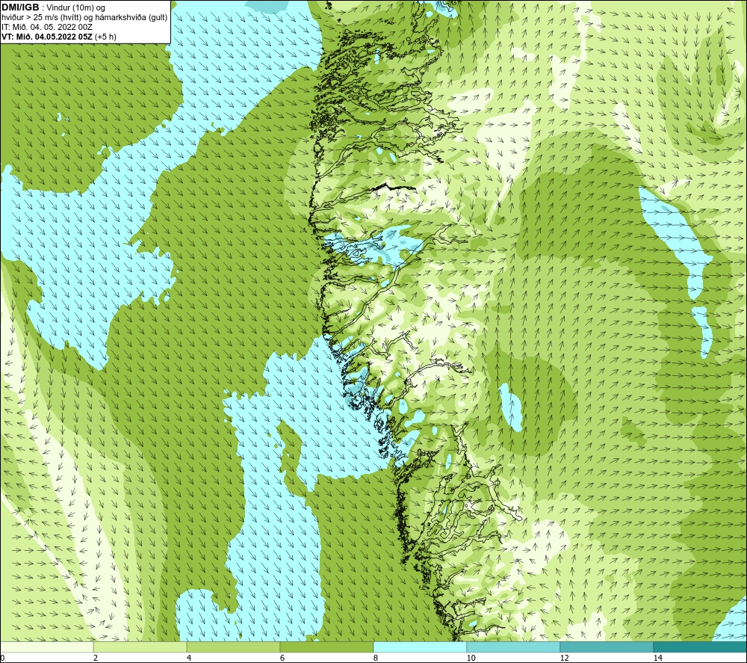
Task: Click the "12" label on the color scale
Action: click(564, 658)
